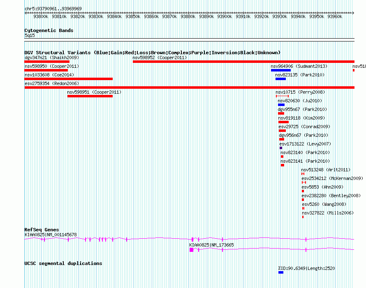366x288 pixels.
Task: Select nsv820630 (Ju2010) variant label
Action: 300,101
